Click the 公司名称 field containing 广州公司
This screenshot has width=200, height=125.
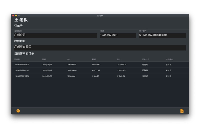click(55, 35)
